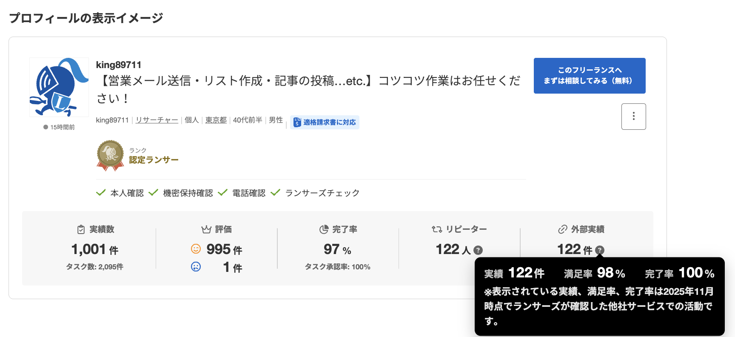The image size is (735, 337).
Task: Click the chain link icon next to 外部実績
Action: (x=562, y=229)
